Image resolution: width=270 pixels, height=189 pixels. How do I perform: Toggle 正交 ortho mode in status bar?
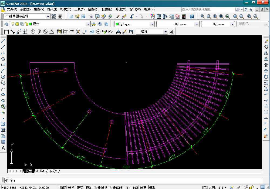80,187
